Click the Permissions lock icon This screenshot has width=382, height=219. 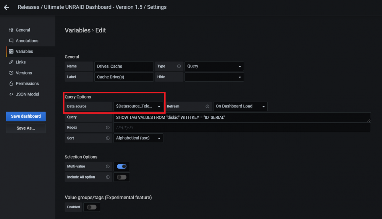(11, 83)
